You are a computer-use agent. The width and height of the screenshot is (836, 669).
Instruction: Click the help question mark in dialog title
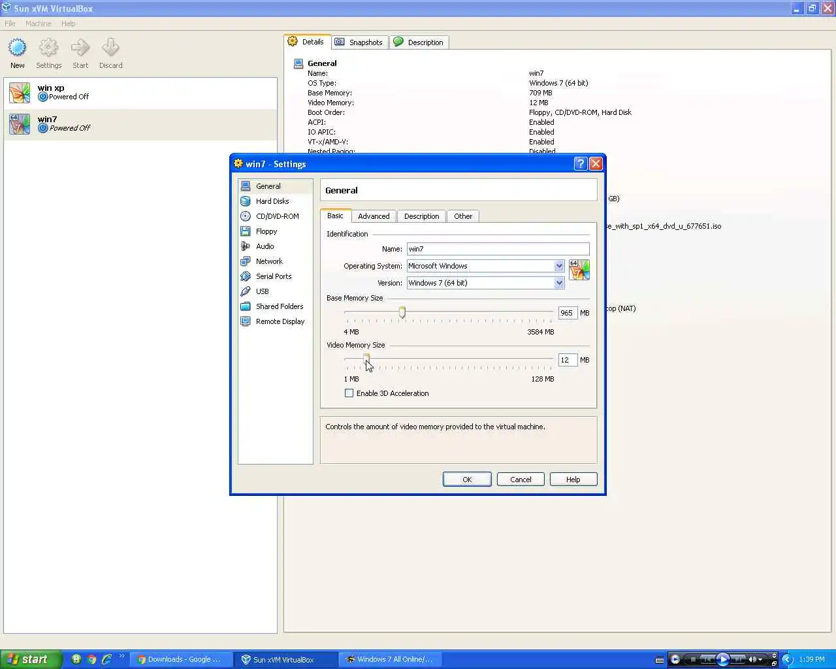580,164
